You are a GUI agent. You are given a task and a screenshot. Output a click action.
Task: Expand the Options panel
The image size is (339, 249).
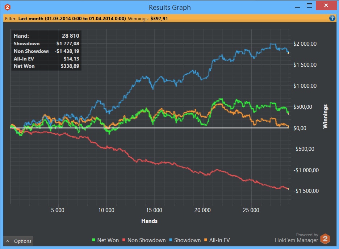[x=18, y=241]
